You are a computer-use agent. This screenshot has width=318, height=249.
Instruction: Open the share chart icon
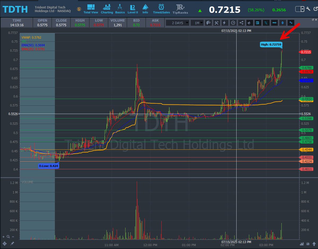pos(241,23)
